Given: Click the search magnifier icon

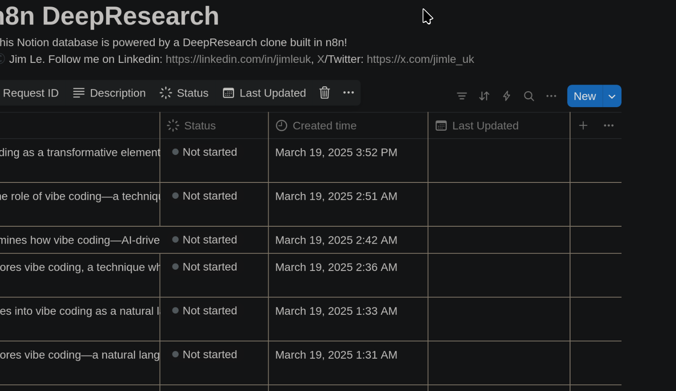Looking at the screenshot, I should click(x=529, y=96).
